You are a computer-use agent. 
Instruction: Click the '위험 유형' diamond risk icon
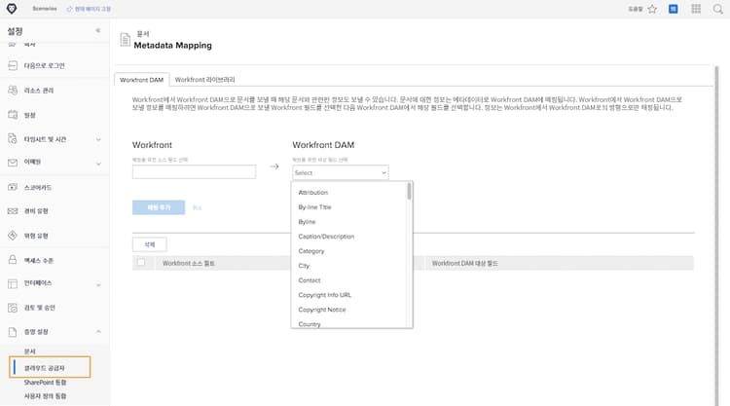[x=13, y=235]
